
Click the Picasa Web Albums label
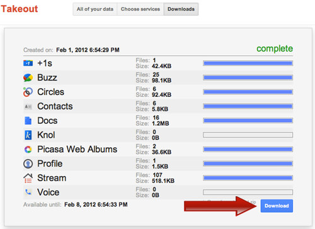point(77,149)
